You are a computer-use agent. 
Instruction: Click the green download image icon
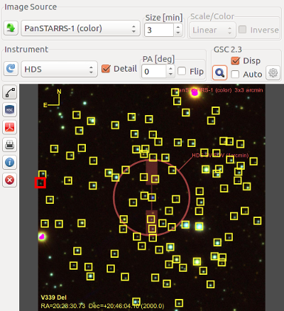pos(11,28)
